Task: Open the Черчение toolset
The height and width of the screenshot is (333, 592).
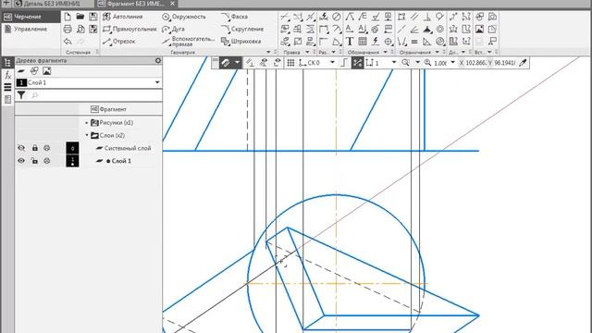Action: (x=31, y=17)
